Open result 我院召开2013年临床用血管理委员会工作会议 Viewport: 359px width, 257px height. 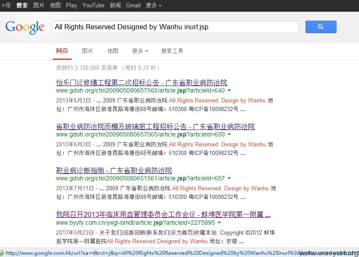[x=163, y=214]
